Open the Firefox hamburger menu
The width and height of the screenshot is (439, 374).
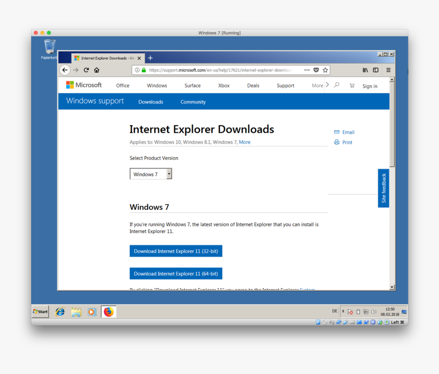(388, 70)
